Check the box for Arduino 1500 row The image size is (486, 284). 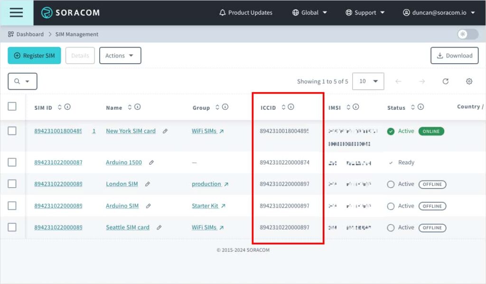click(x=12, y=162)
